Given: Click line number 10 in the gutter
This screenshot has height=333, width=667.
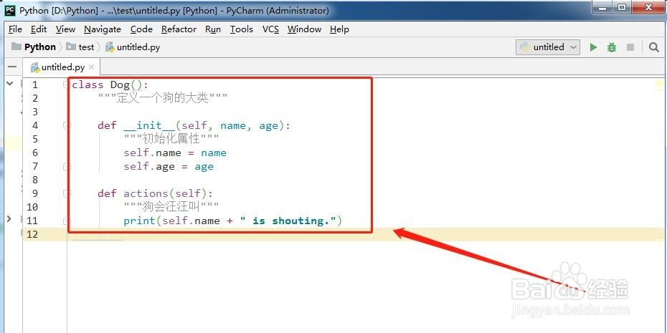Looking at the screenshot, I should click(32, 207).
